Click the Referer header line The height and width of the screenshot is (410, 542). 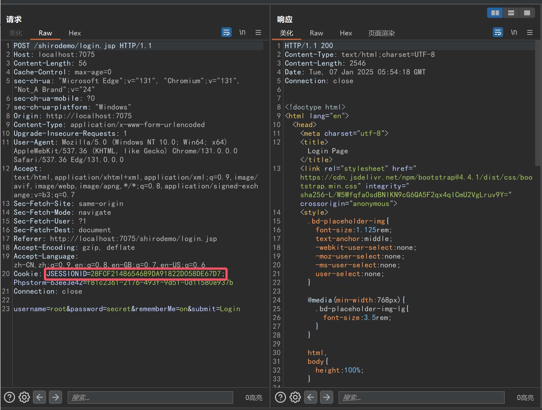115,239
